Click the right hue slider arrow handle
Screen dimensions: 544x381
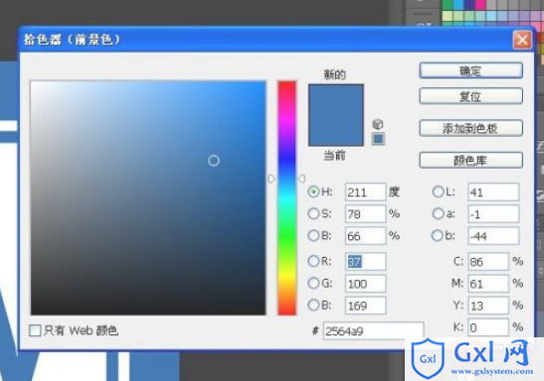(x=302, y=179)
